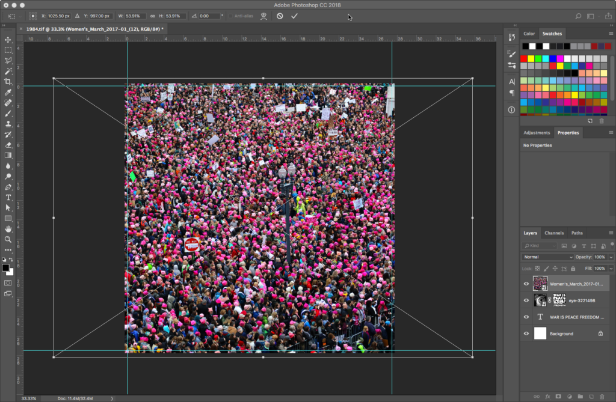616x402 pixels.
Task: Switch to the Channels tab
Action: click(x=554, y=233)
